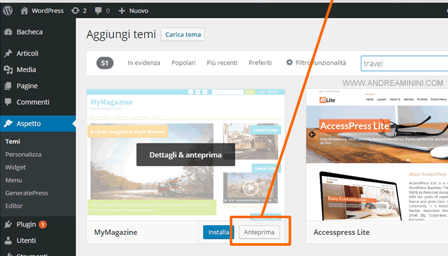Open the Widget submenu item
Image resolution: width=448 pixels, height=256 pixels.
pyautogui.click(x=15, y=167)
